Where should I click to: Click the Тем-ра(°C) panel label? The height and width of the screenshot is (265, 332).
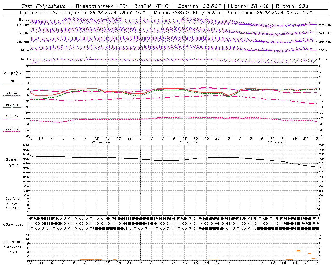coord(12,73)
